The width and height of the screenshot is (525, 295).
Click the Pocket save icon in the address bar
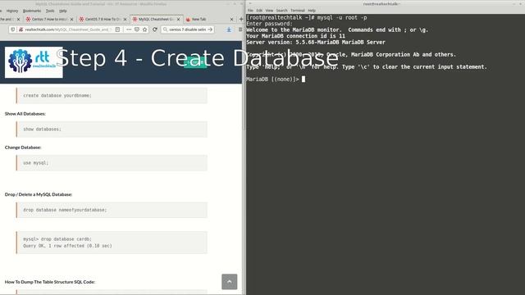pyautogui.click(x=137, y=29)
